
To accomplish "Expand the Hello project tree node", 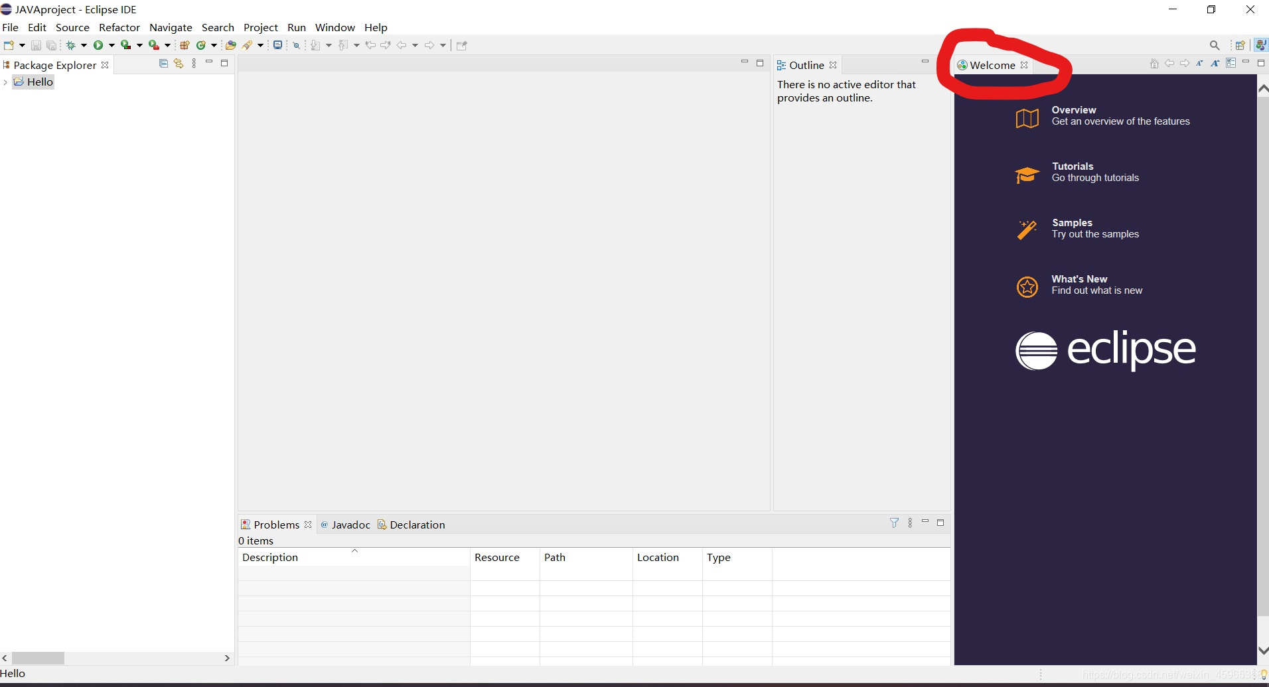I will click(x=5, y=82).
